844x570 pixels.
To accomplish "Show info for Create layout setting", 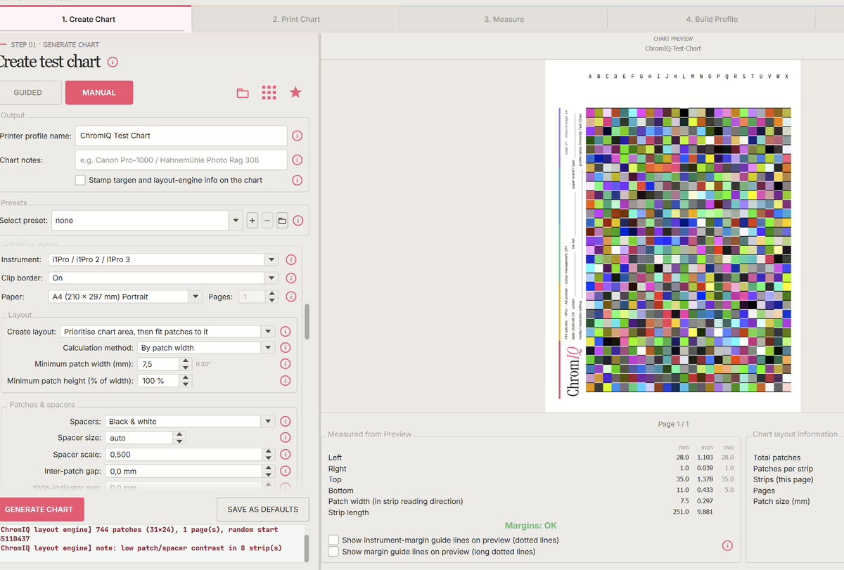I will (286, 332).
